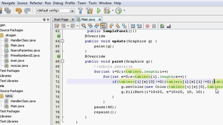
Task: Close the Projects panel
Action: pos(48,19)
